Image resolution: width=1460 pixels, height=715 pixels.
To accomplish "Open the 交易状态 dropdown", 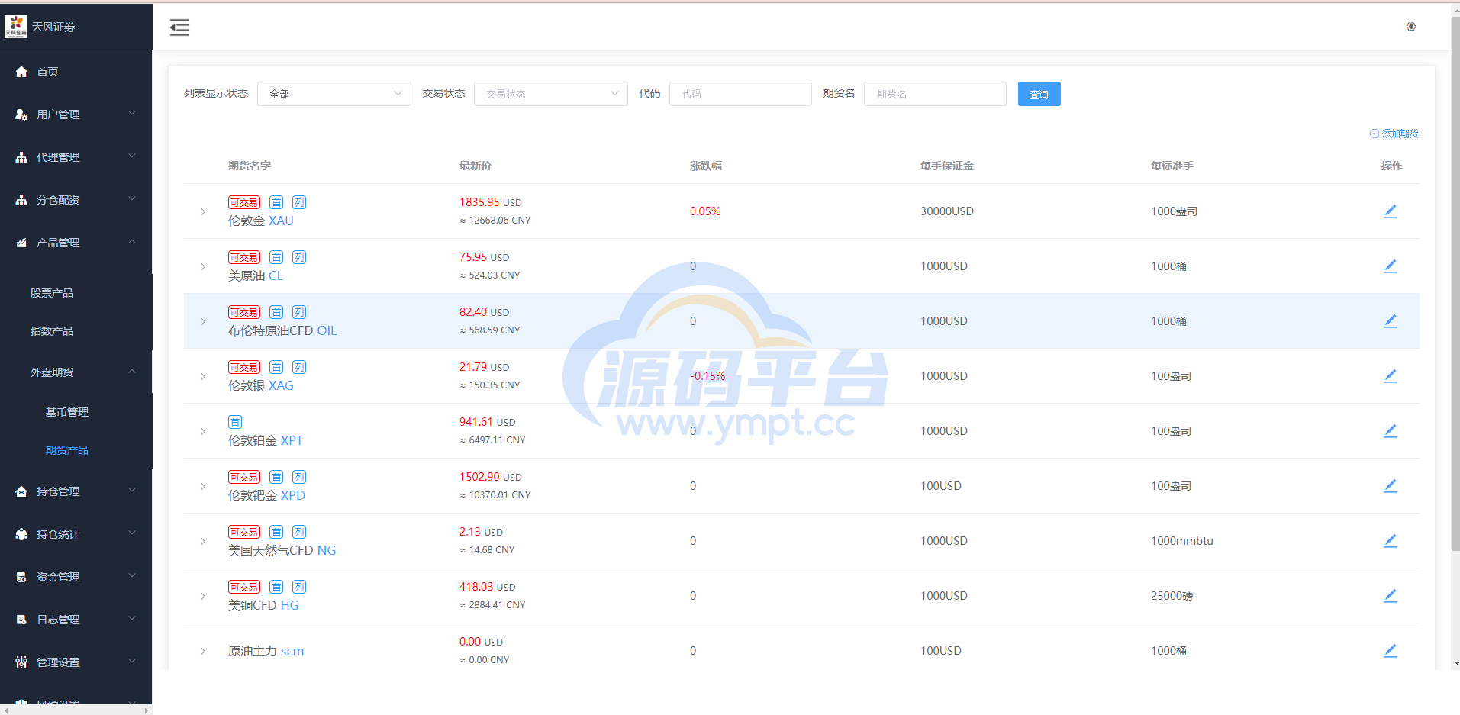I will [551, 94].
